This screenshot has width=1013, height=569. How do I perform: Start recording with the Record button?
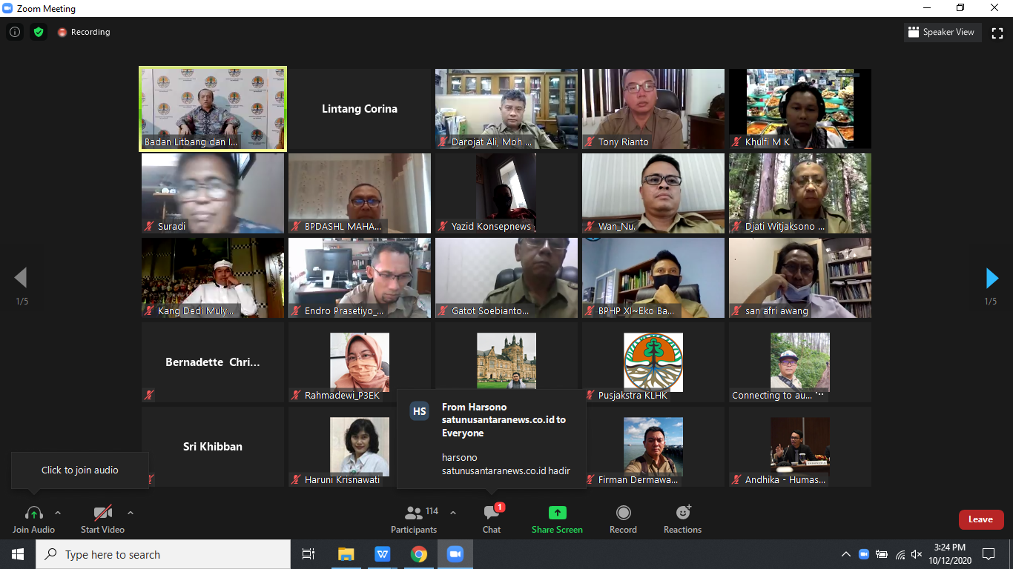pyautogui.click(x=623, y=519)
